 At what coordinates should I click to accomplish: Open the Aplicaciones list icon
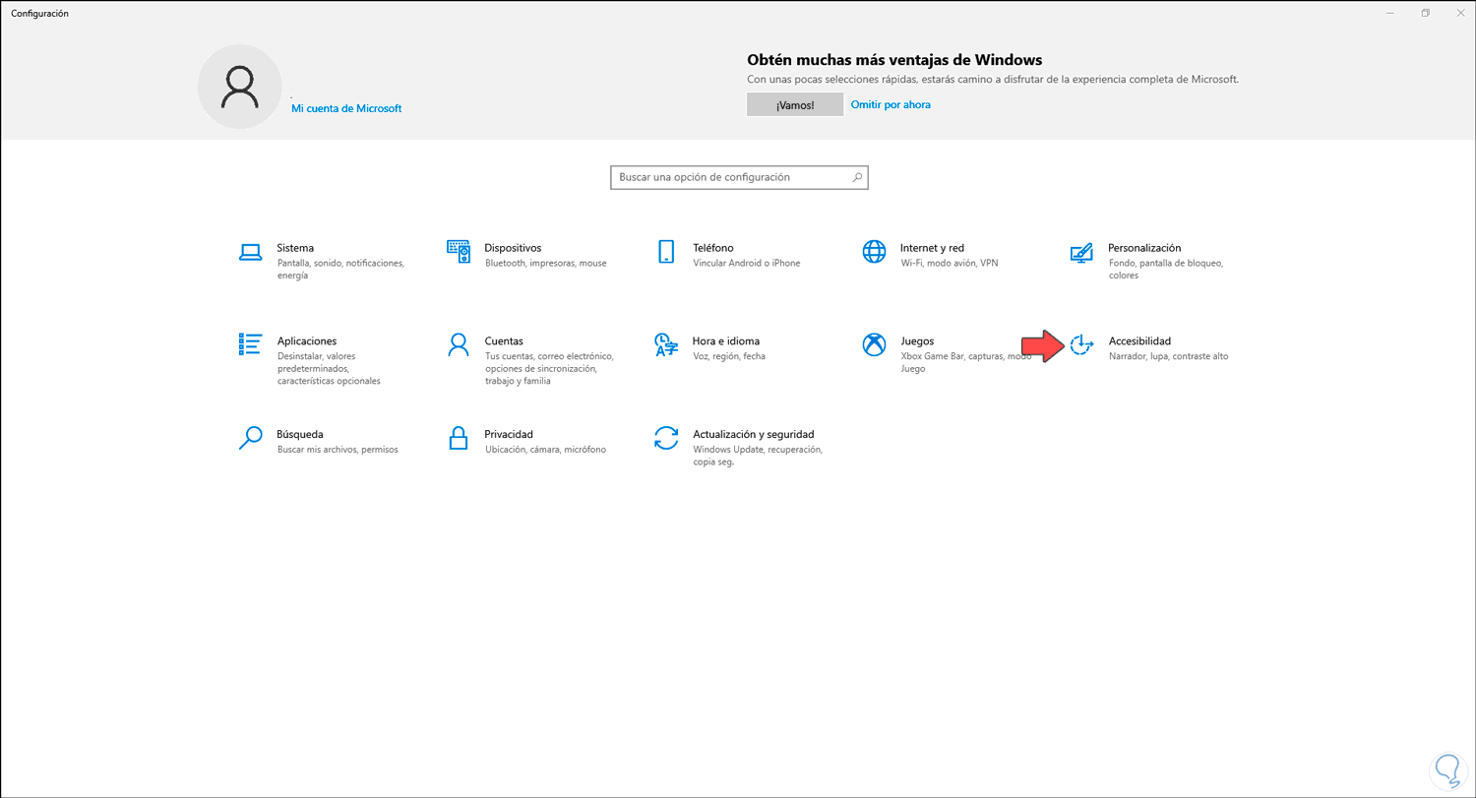pos(251,344)
